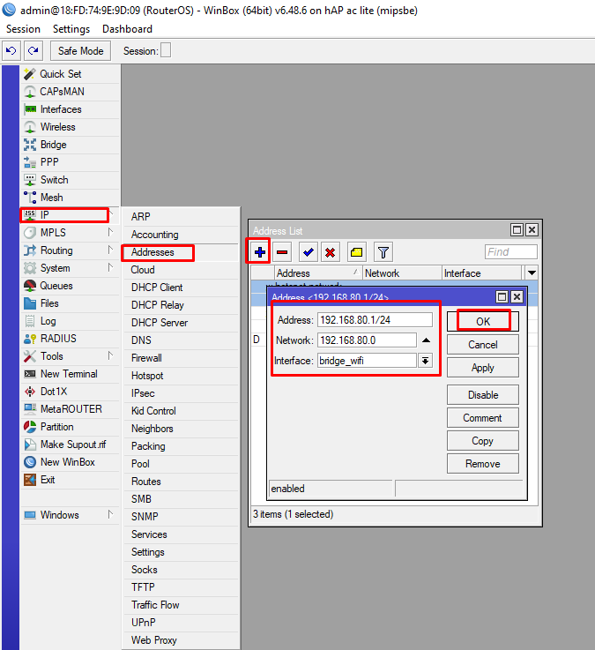Click the Find search box in Address List
Image resolution: width=595 pixels, height=650 pixels.
tap(511, 251)
